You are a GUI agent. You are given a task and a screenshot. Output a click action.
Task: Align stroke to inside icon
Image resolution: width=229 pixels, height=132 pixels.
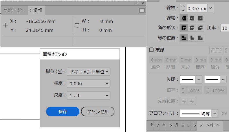point(192,38)
